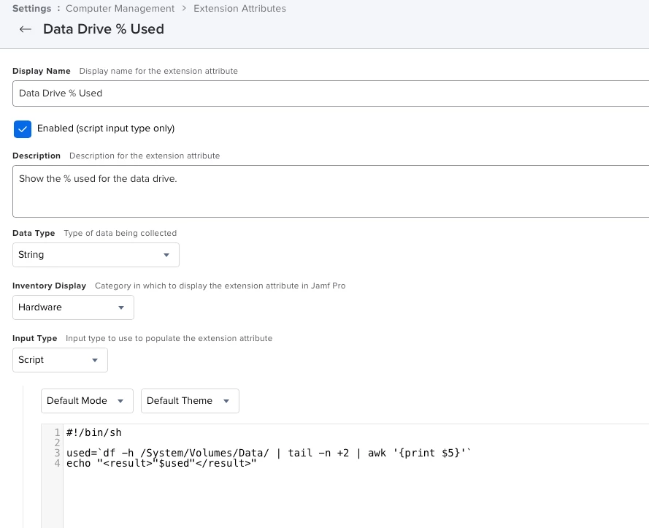Click line 3 of the script editor
Image resolution: width=649 pixels, height=528 pixels.
pos(269,453)
